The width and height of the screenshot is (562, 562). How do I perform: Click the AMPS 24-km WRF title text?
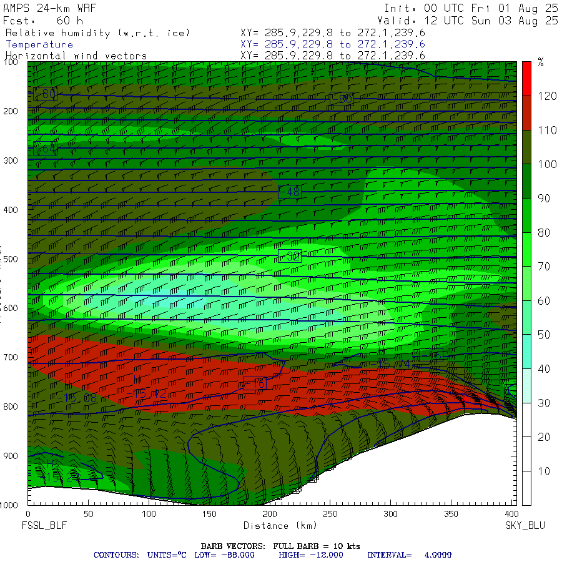pos(49,8)
